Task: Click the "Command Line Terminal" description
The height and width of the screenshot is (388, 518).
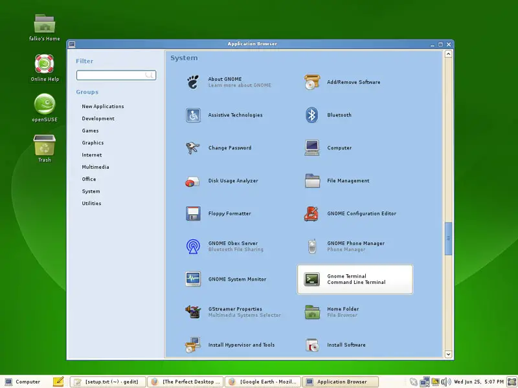Action: point(357,283)
